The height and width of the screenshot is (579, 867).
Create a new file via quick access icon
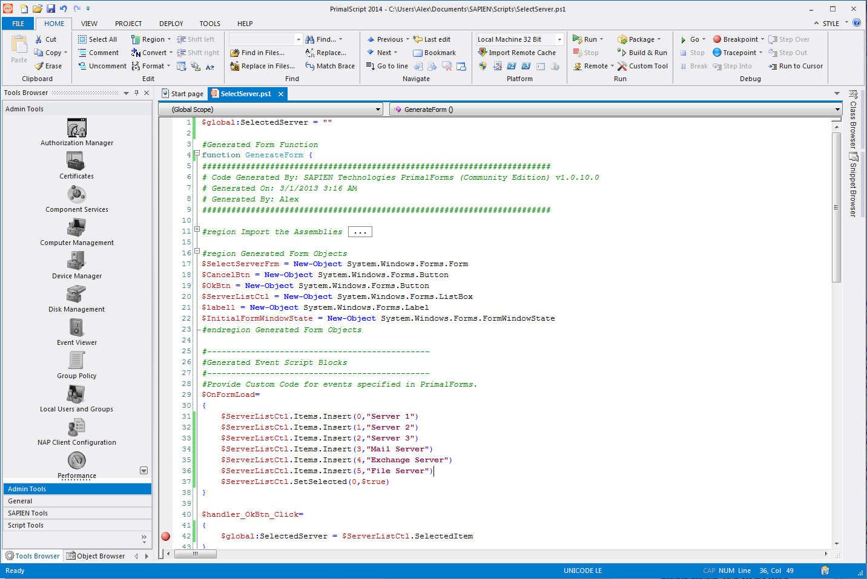pos(24,8)
